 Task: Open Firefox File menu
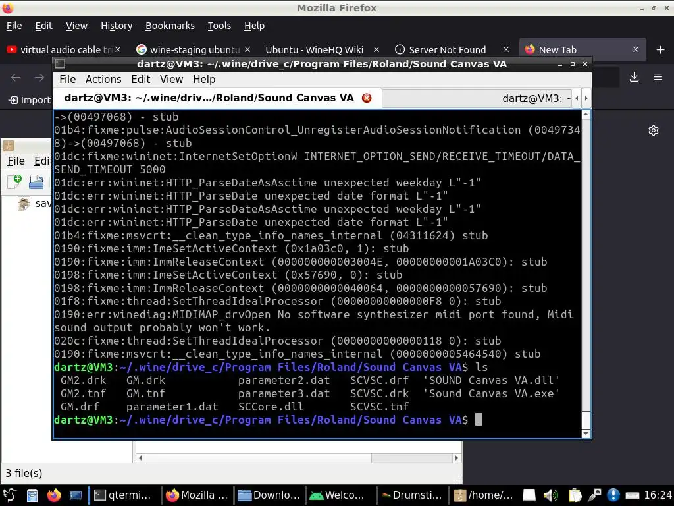coord(14,26)
